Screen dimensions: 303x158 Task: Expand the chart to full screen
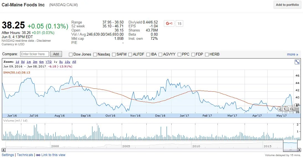pos(297,62)
